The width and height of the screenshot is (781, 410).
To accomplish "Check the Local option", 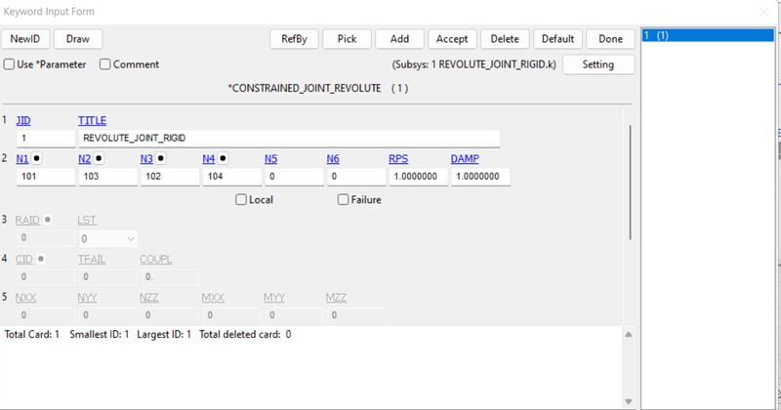I will [x=241, y=200].
